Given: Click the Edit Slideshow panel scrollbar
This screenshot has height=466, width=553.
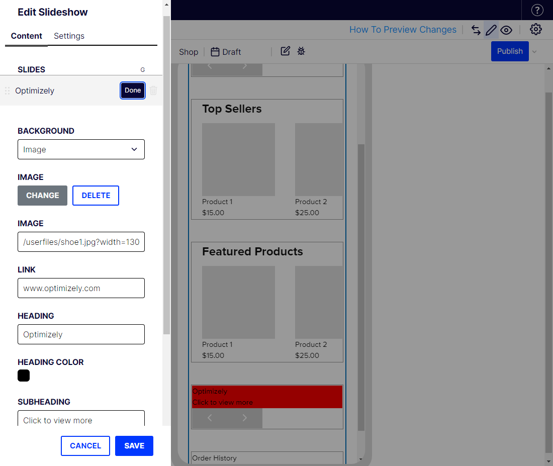Looking at the screenshot, I should pos(166,174).
